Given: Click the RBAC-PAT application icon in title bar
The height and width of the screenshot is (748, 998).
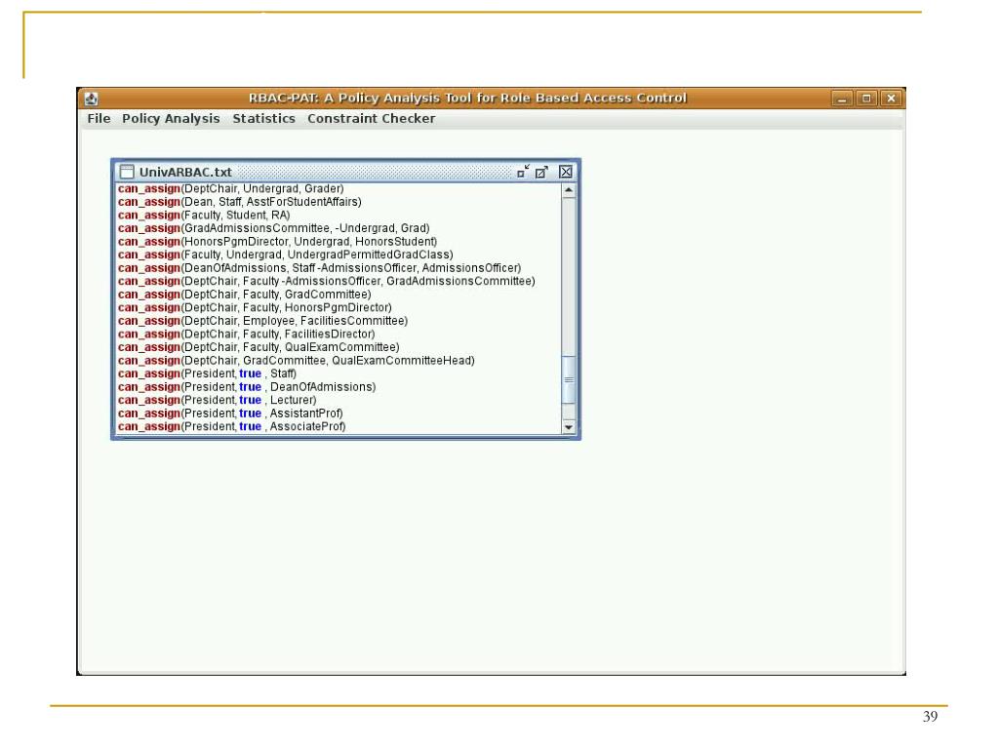Looking at the screenshot, I should [92, 98].
